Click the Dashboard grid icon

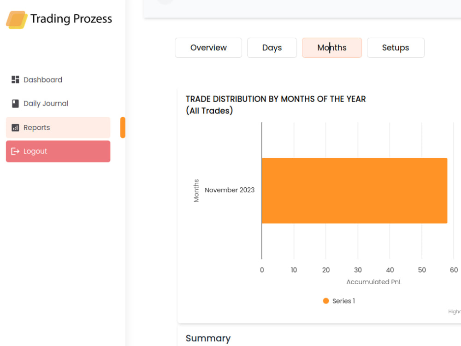[x=15, y=80]
